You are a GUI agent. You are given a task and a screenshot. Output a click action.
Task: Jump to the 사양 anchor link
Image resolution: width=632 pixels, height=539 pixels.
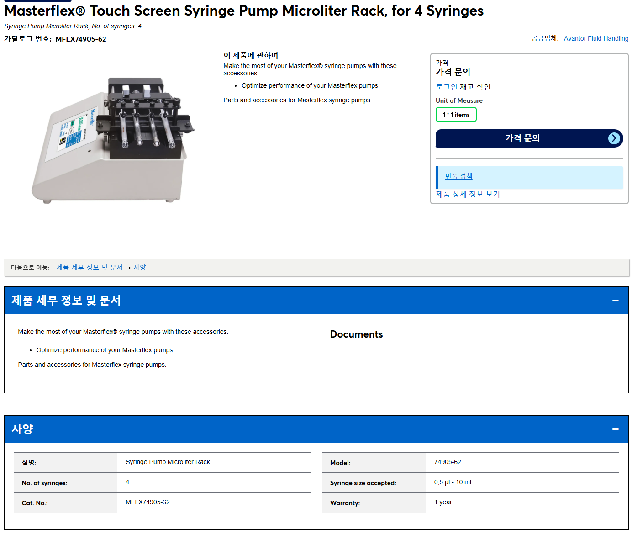point(140,268)
